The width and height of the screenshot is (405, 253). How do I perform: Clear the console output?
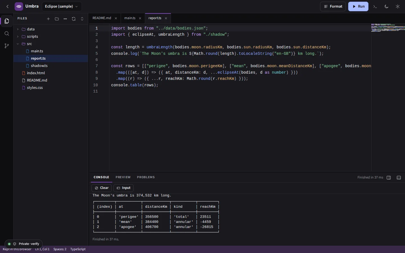[x=102, y=188]
